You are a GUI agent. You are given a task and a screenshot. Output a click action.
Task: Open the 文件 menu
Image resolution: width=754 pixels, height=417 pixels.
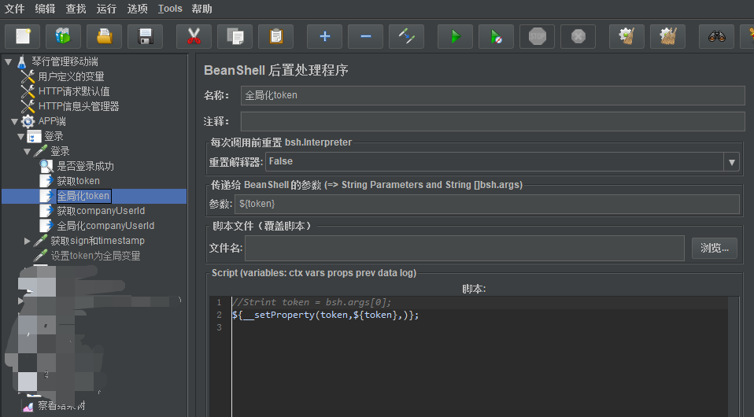pos(14,9)
